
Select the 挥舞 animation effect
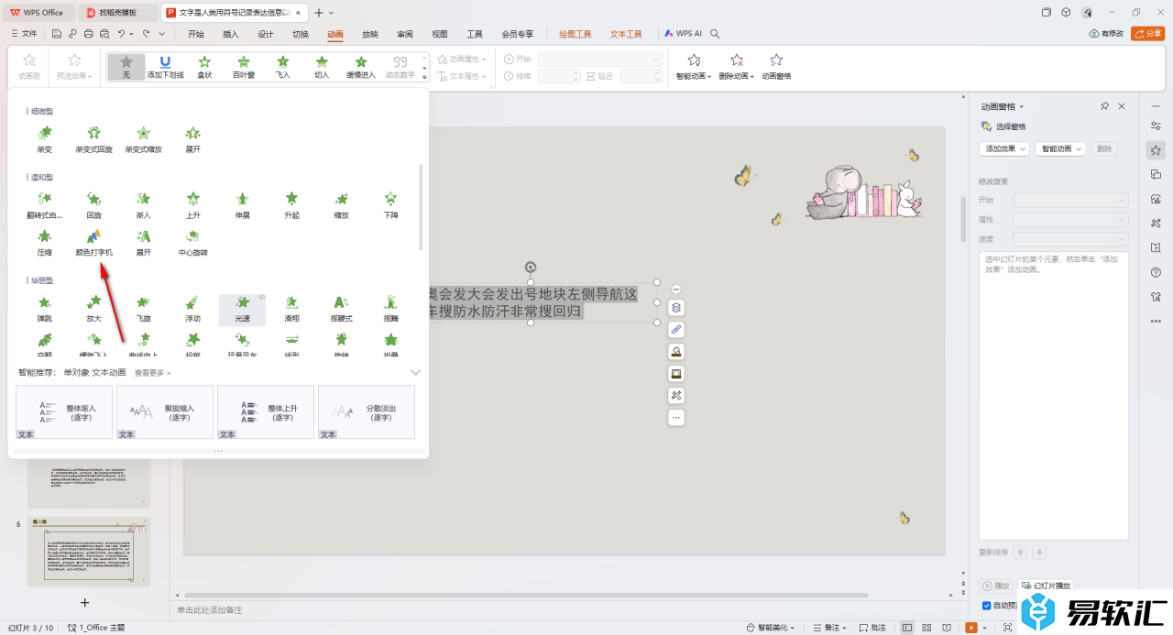(390, 309)
